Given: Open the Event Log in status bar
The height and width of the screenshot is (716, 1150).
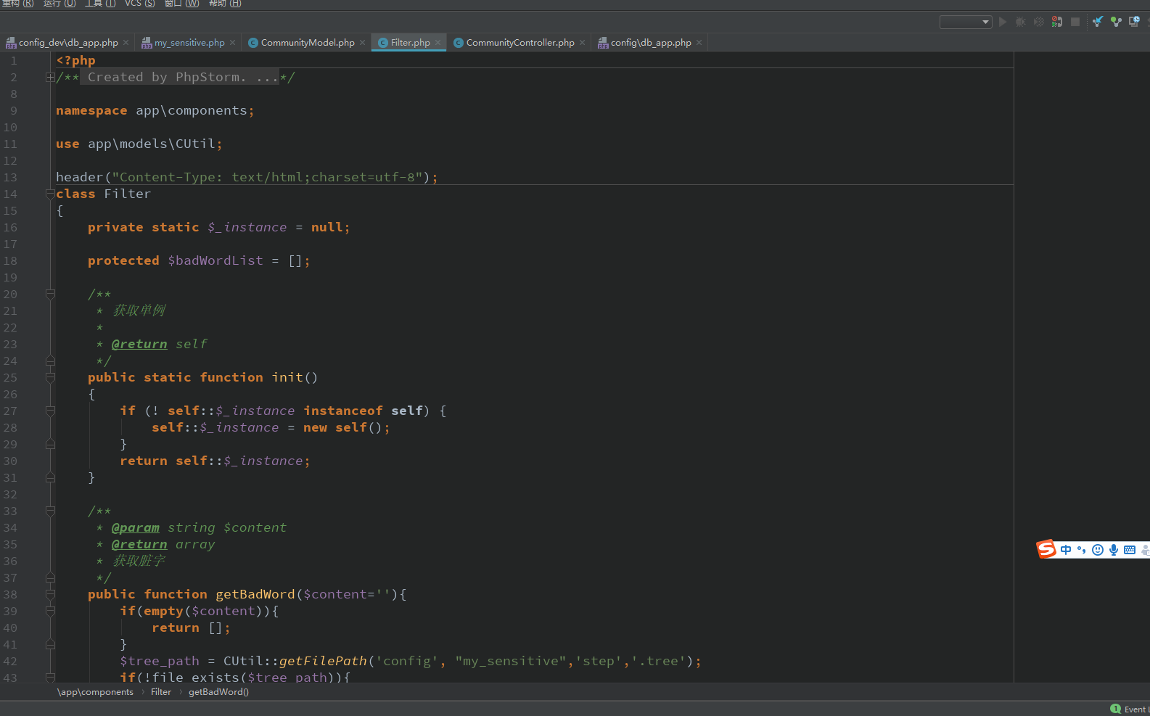Looking at the screenshot, I should 1133,709.
